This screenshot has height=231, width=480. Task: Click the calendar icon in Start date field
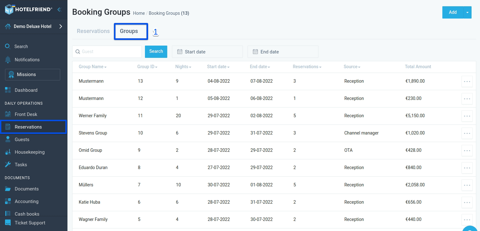tap(180, 52)
